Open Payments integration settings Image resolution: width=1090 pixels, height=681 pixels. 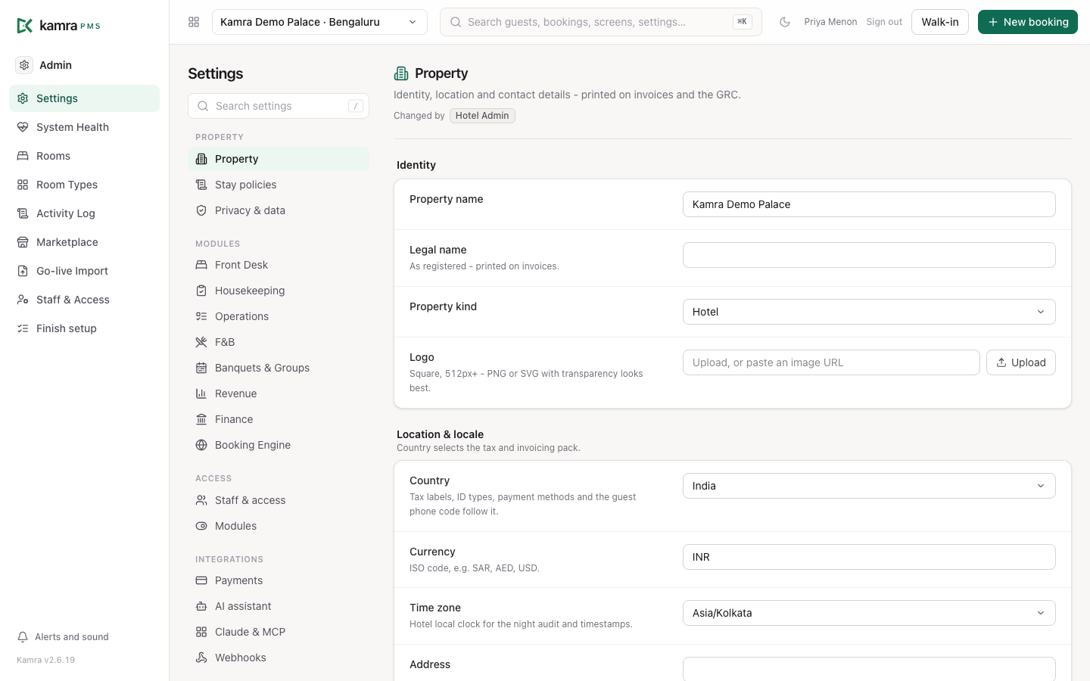(x=279, y=580)
